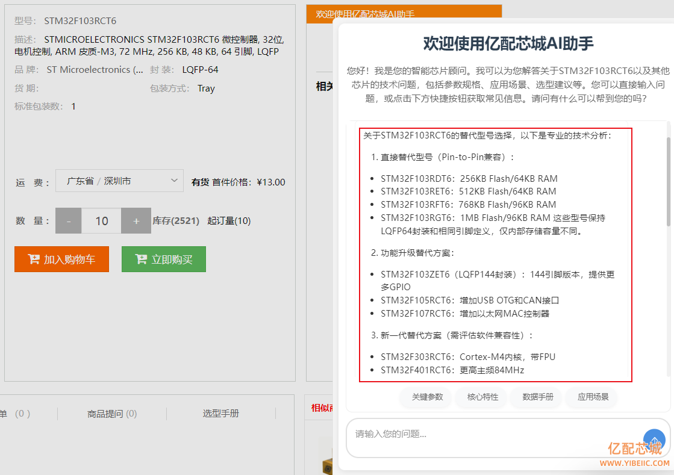The height and width of the screenshot is (475, 674).
Task: Click the cart icon on 立即购买 button
Action: [x=142, y=259]
